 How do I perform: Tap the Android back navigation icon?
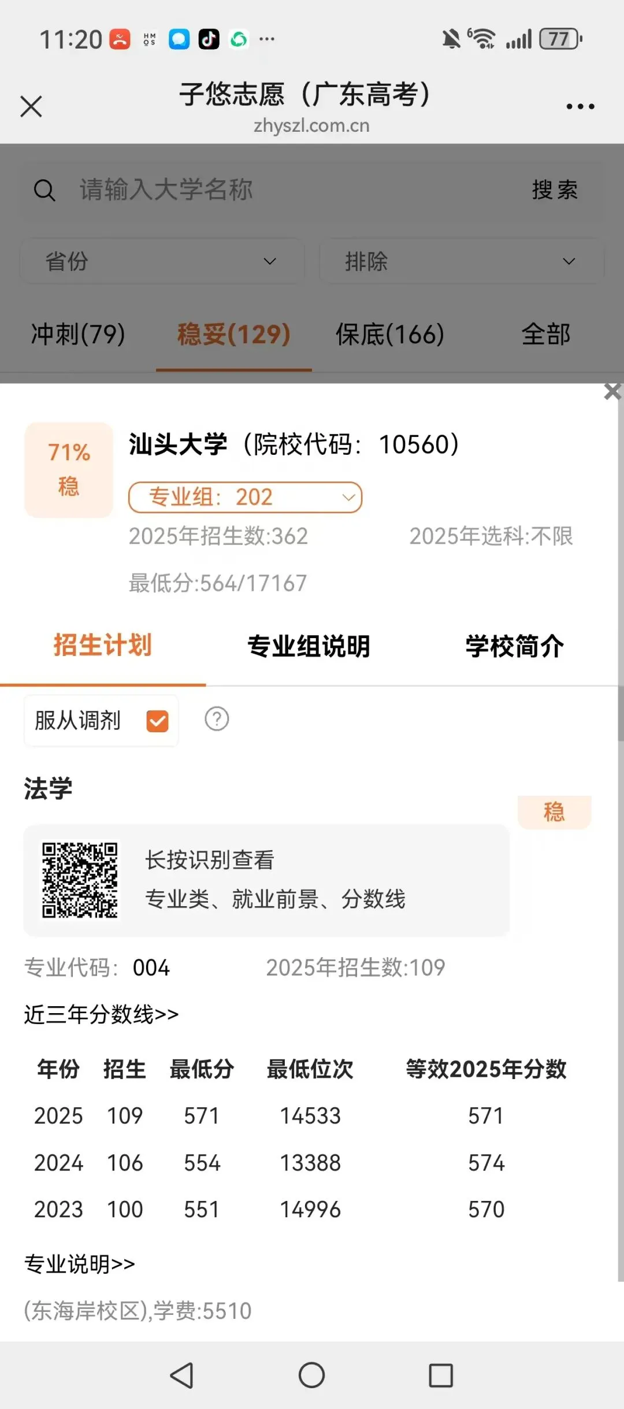point(182,1375)
